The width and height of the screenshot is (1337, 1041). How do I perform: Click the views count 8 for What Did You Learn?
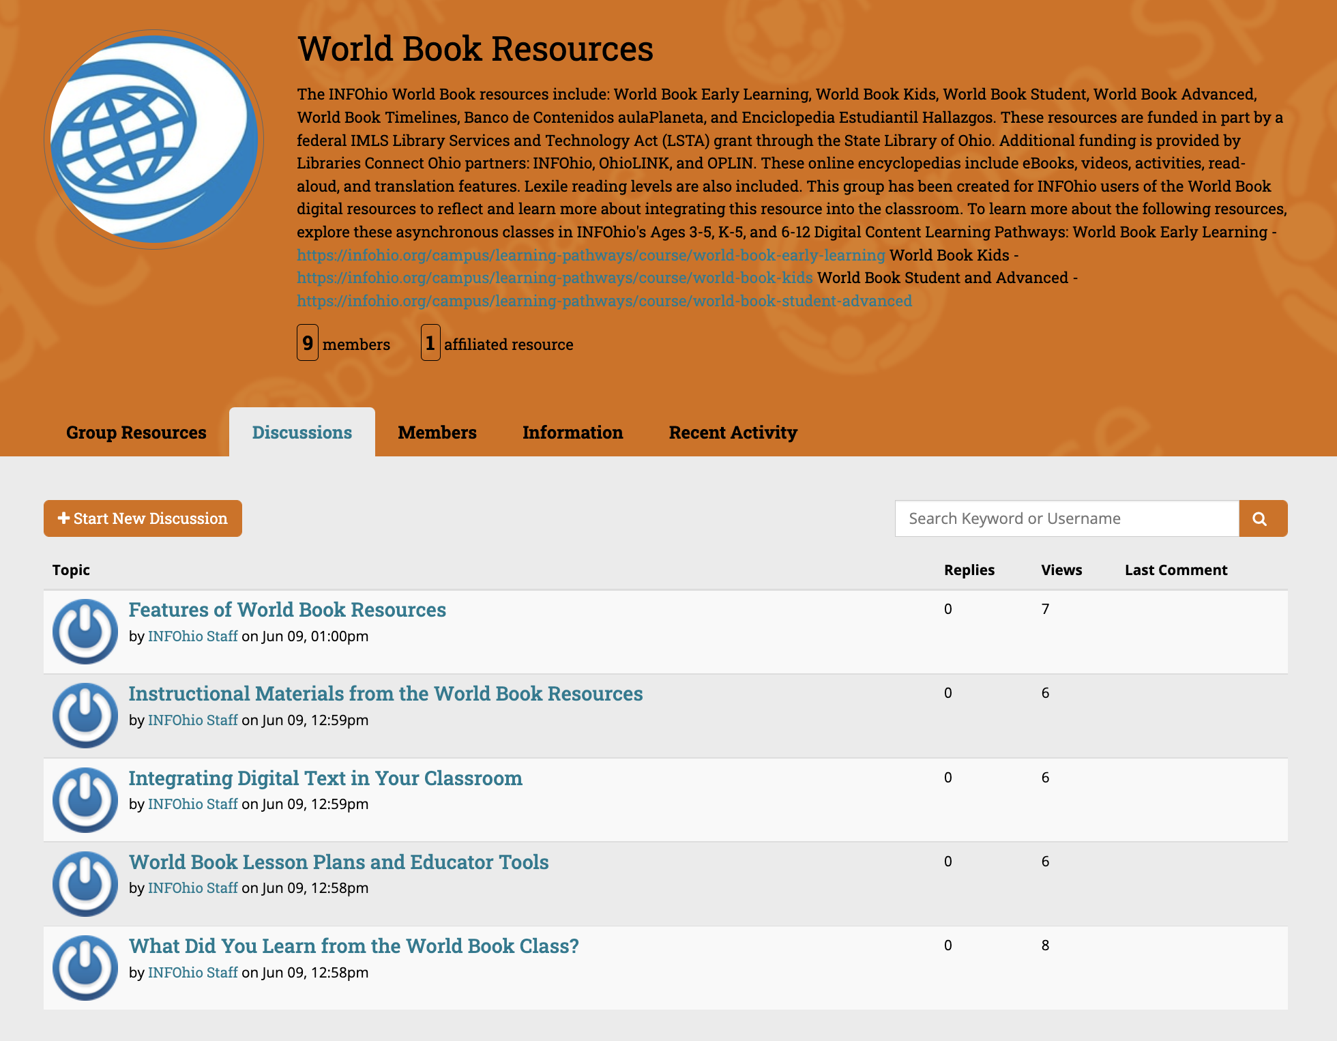pos(1045,945)
